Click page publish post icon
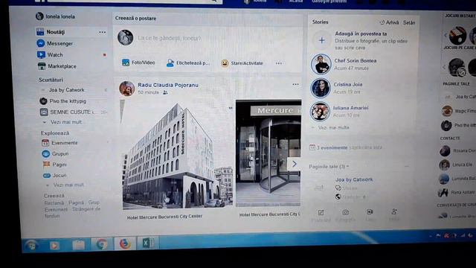This screenshot has width=476, height=268. (x=321, y=212)
